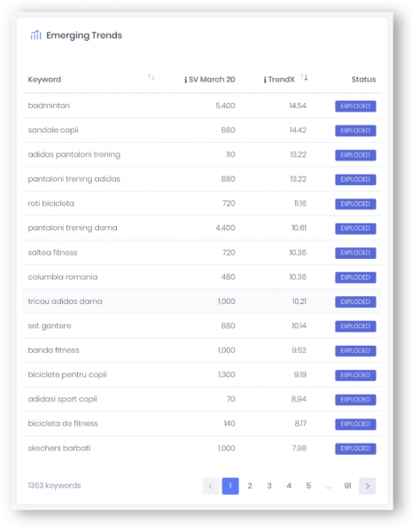Select the tricou adidas dama row

[x=202, y=301]
